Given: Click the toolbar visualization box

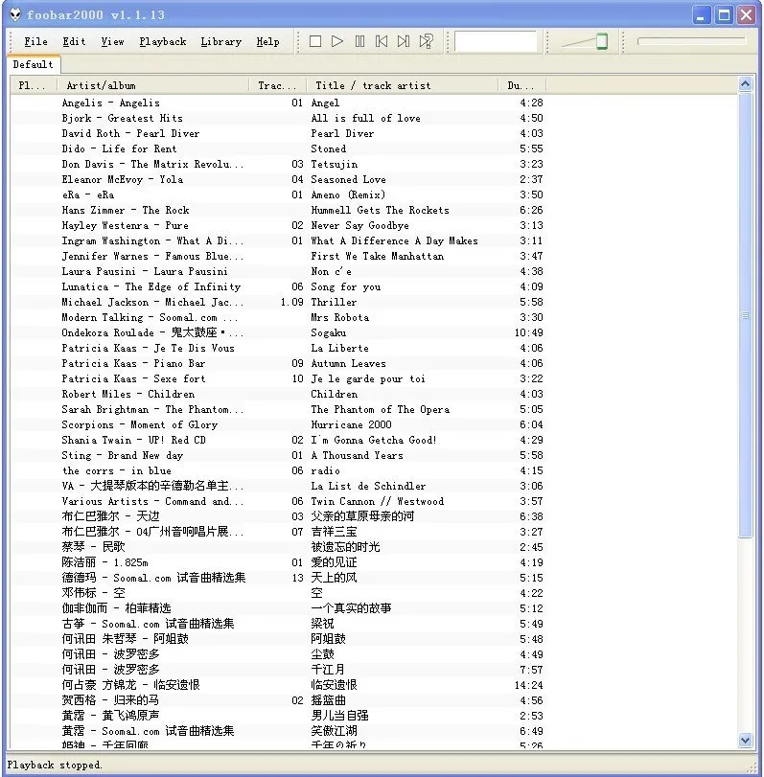Looking at the screenshot, I should point(496,41).
